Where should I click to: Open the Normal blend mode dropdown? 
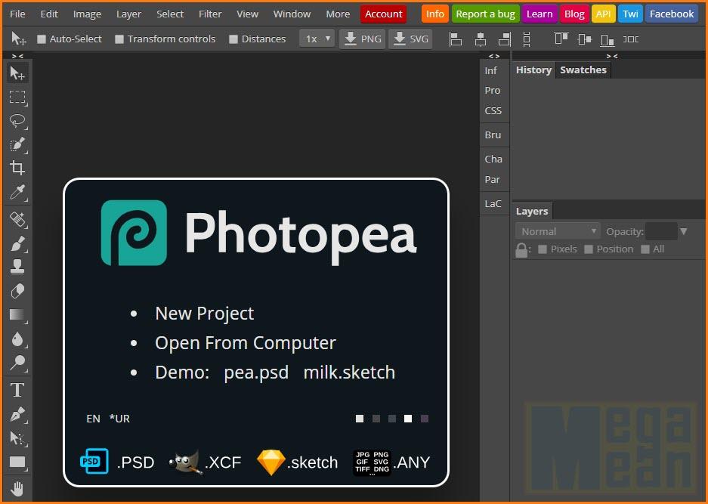tap(557, 230)
